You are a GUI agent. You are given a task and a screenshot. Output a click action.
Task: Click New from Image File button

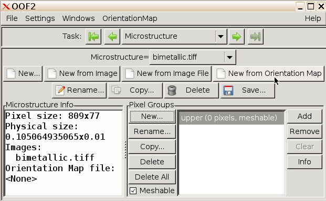(x=166, y=74)
